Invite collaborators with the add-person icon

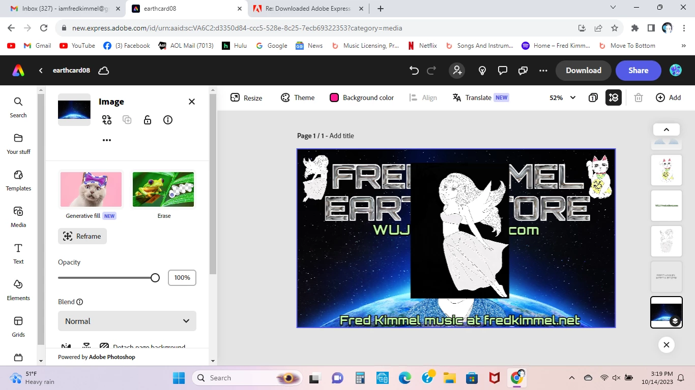tap(457, 71)
